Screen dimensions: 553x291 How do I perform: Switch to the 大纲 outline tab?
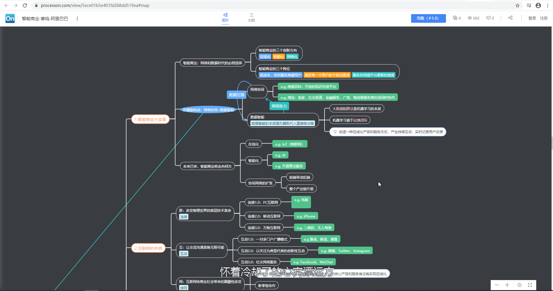tap(251, 18)
